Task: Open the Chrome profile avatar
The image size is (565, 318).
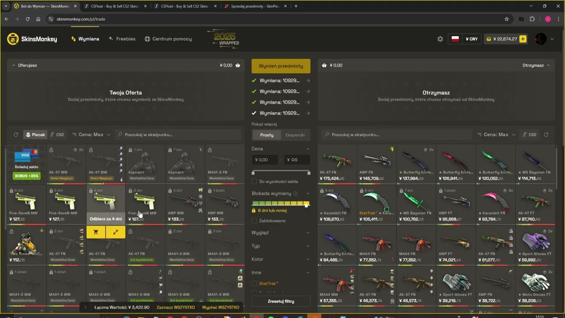Action: (x=548, y=19)
